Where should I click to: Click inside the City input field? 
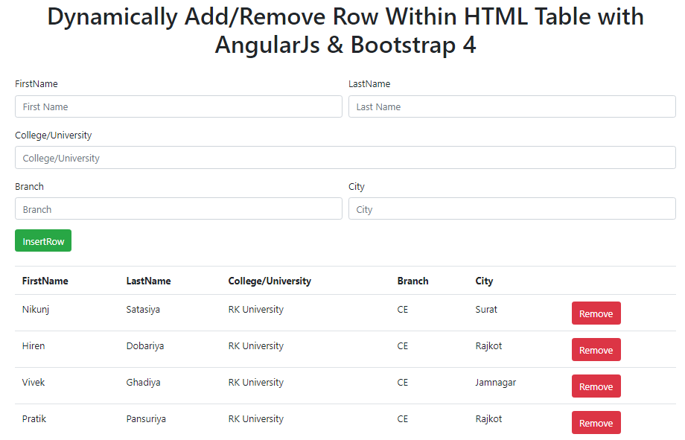point(512,208)
